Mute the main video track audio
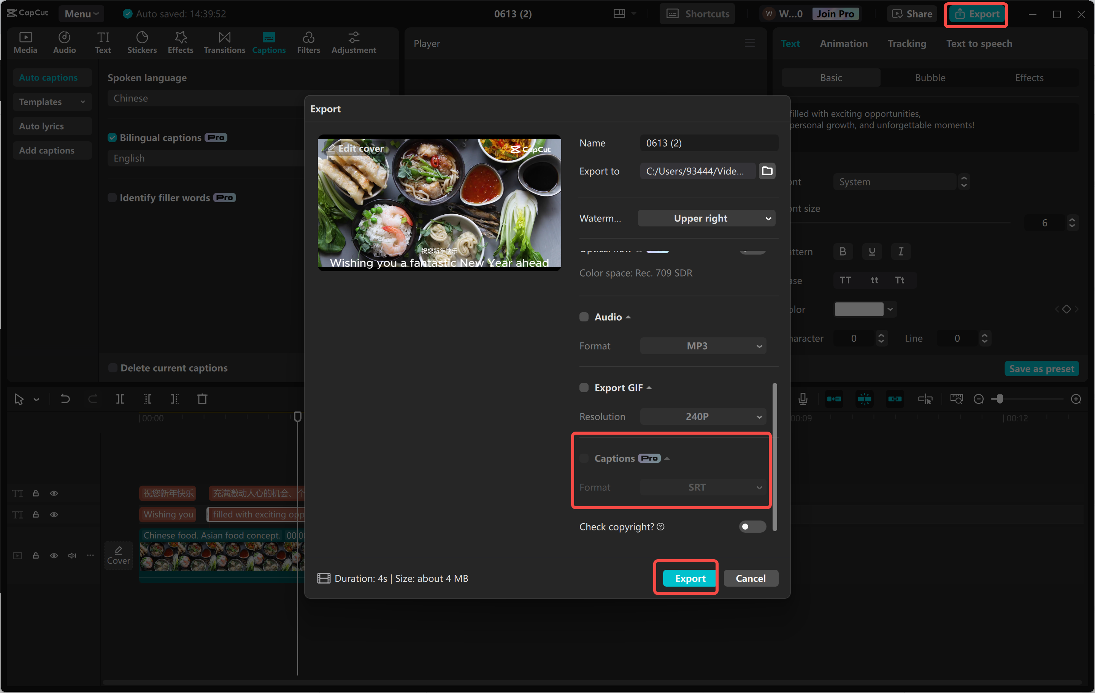The image size is (1095, 693). click(x=72, y=555)
